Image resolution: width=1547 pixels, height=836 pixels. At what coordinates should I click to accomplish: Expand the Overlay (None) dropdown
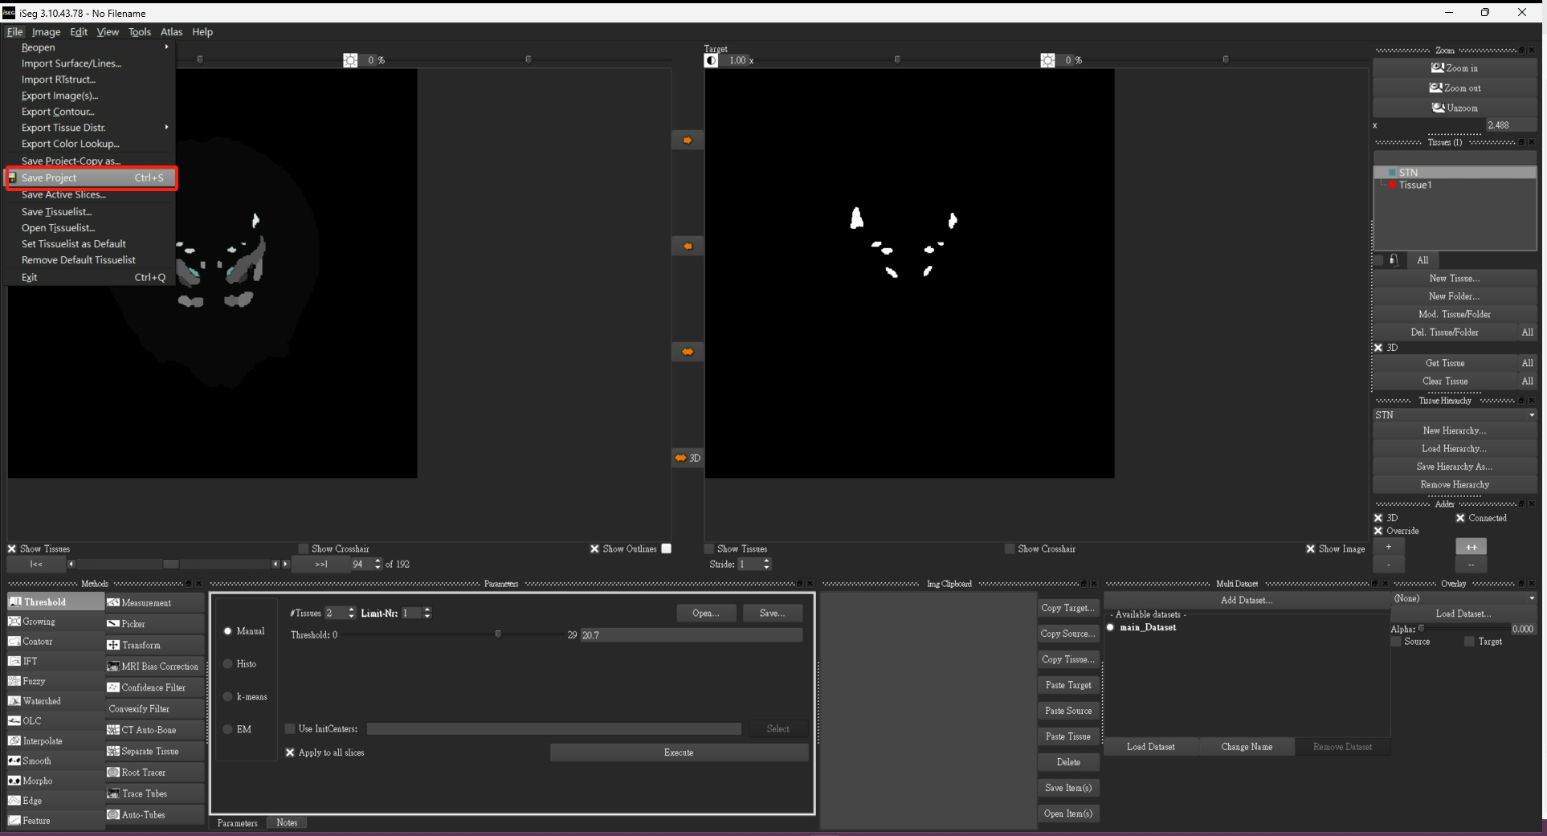1463,598
